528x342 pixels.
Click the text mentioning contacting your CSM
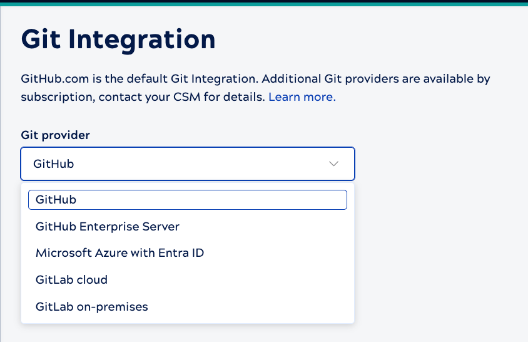181,97
